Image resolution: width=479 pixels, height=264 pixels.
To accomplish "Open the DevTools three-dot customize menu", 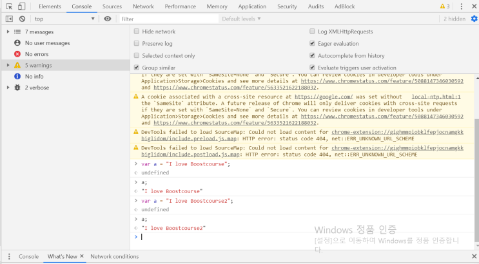I will click(x=462, y=6).
